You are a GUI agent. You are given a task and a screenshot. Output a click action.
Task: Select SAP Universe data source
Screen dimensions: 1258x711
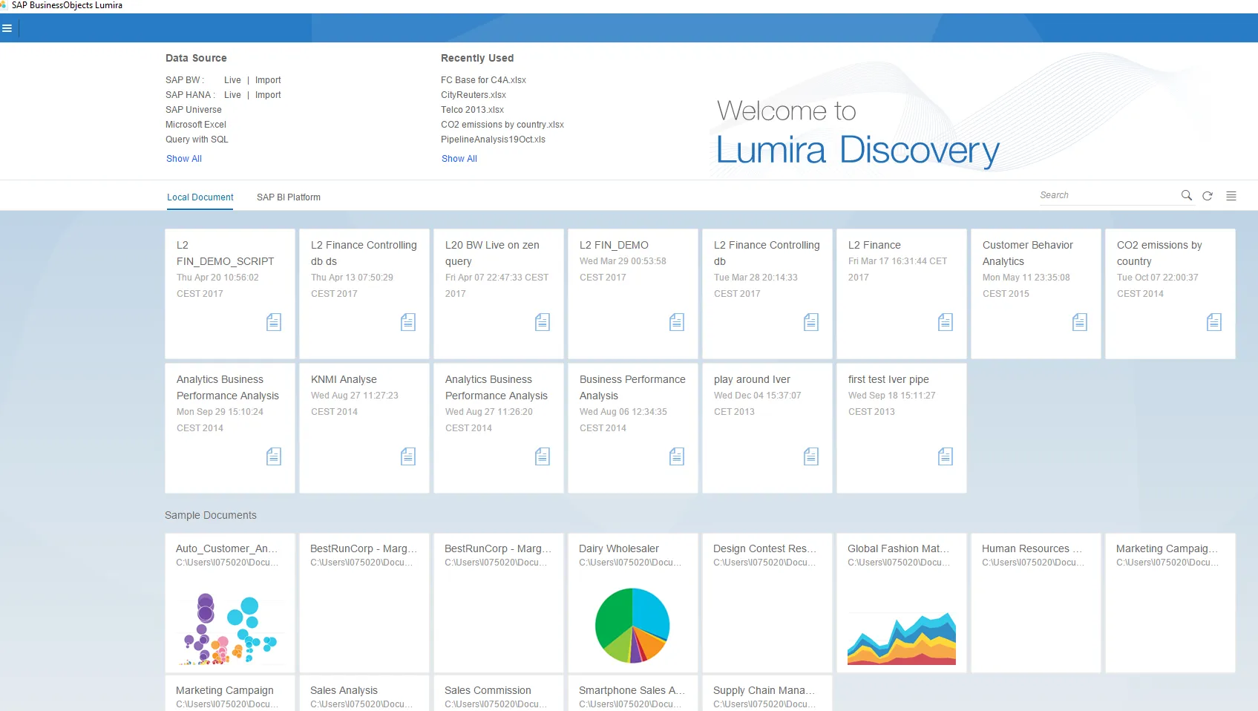193,110
